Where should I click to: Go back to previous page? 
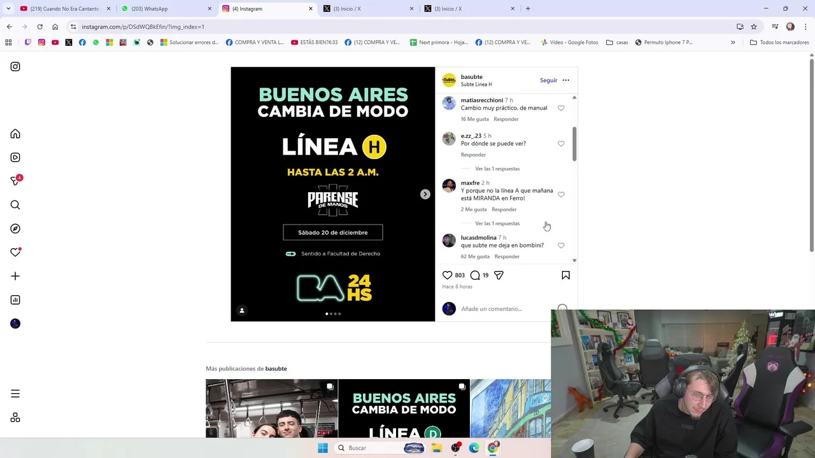click(9, 27)
